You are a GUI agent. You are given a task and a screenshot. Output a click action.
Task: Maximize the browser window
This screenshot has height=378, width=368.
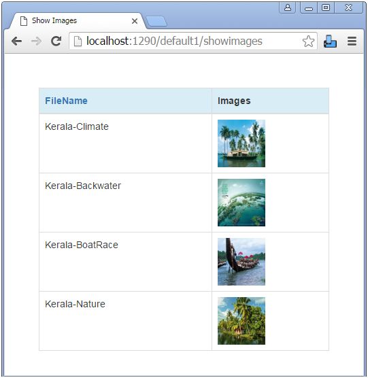click(x=326, y=7)
